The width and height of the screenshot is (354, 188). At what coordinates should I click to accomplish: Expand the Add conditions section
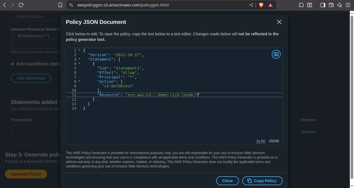tap(13, 64)
